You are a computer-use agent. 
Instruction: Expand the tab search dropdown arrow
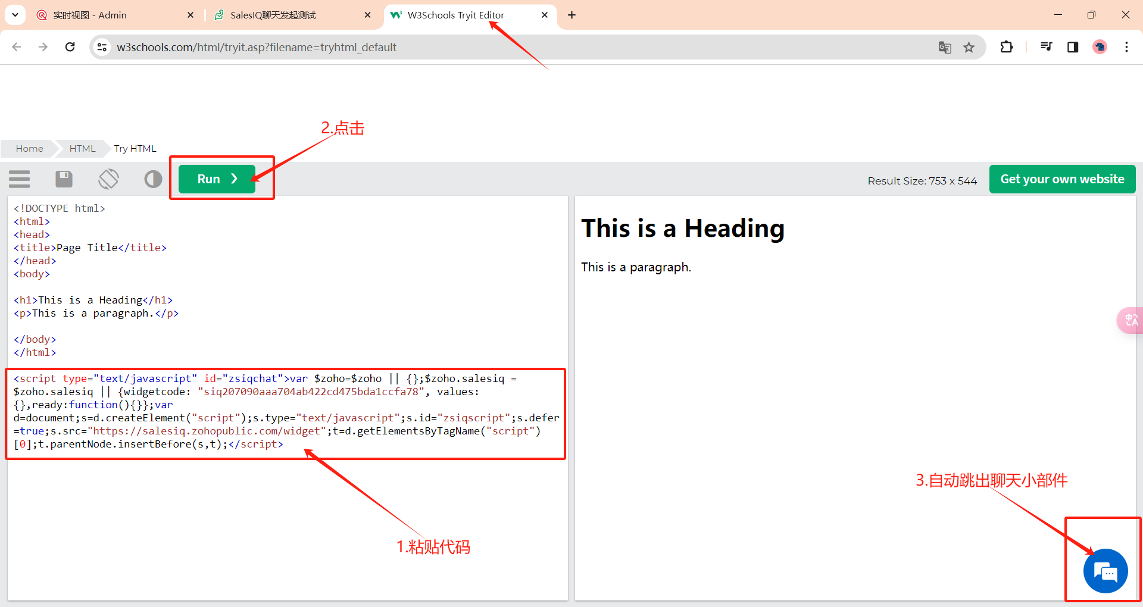15,15
